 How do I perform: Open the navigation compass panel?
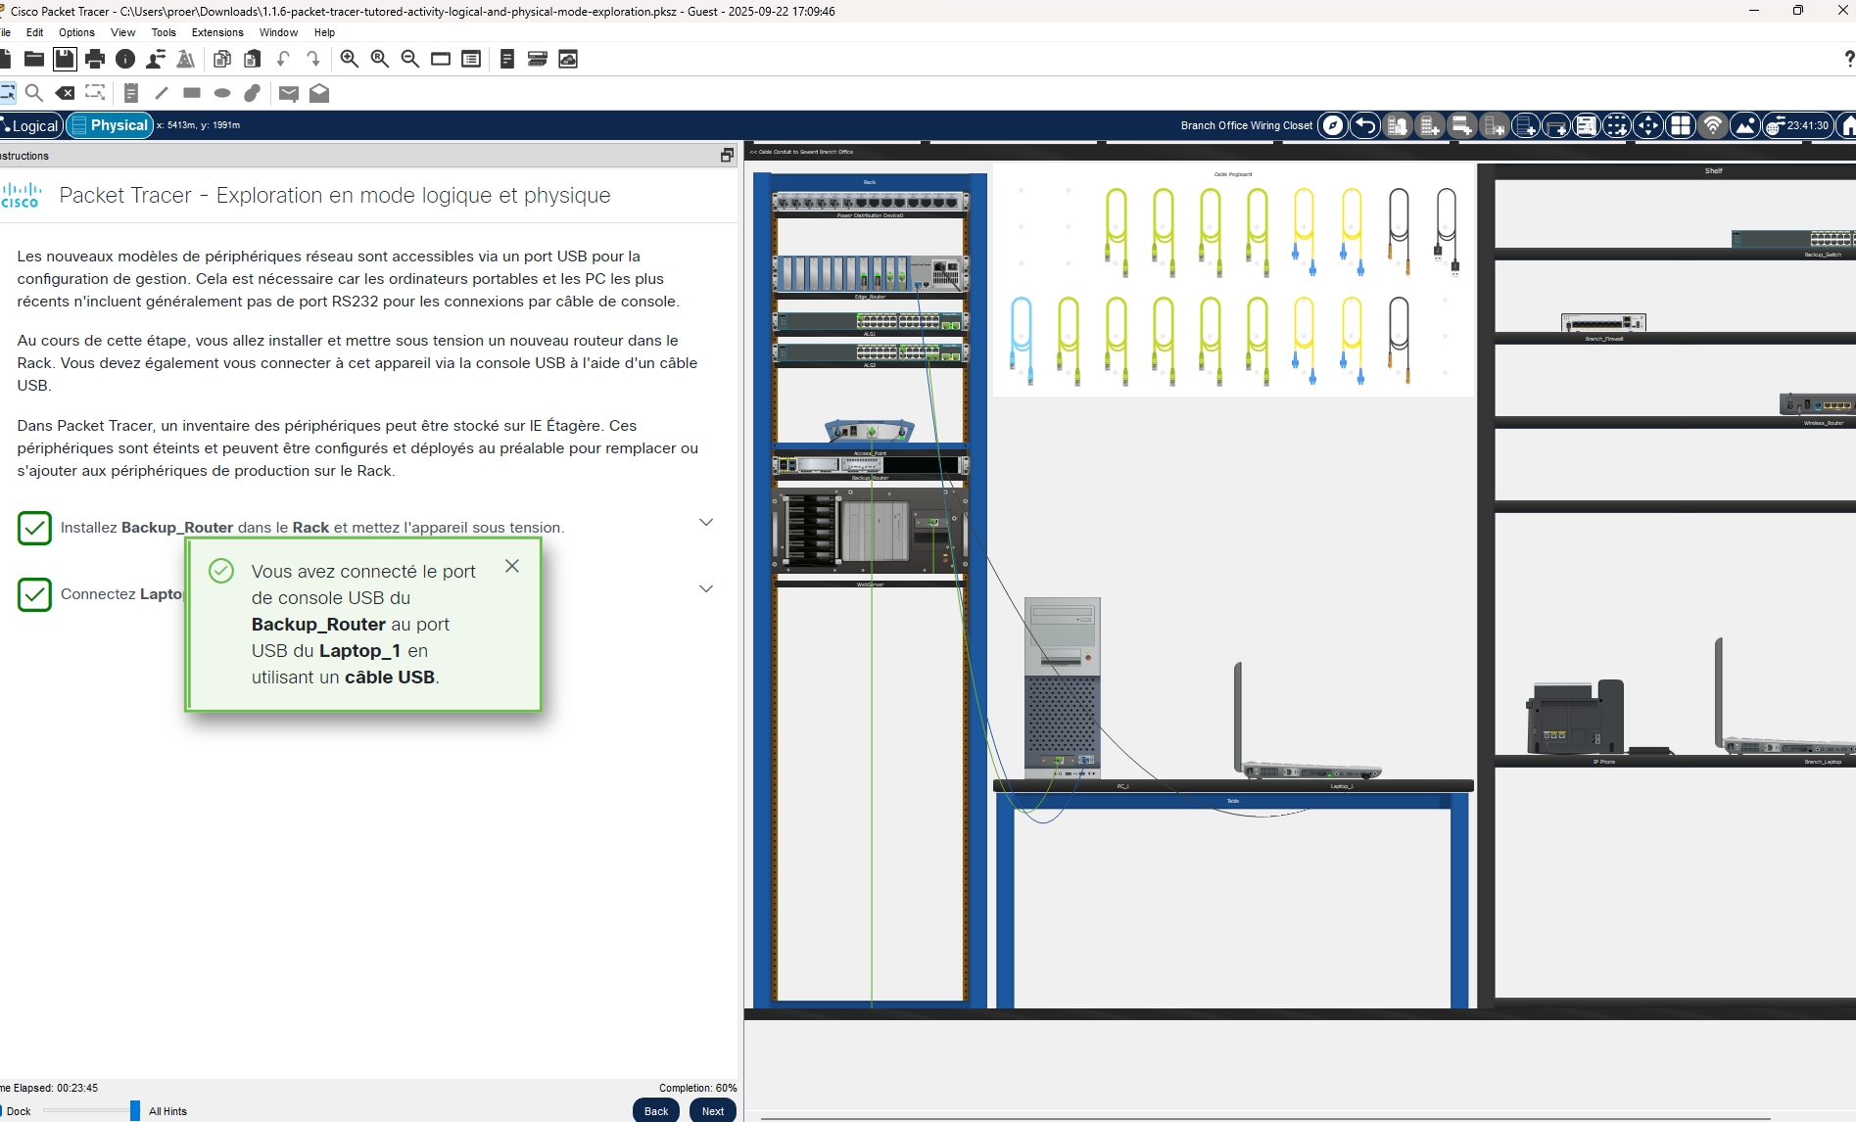(x=1333, y=125)
